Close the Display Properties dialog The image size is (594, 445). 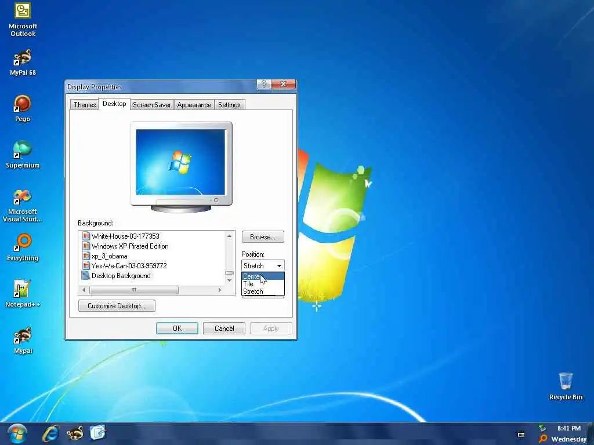click(x=283, y=84)
